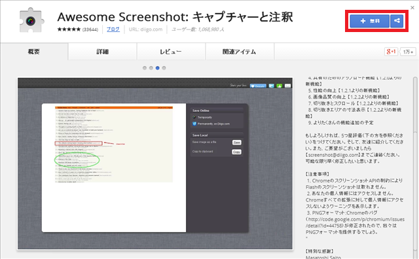
Task: Click the ユーザー数 user count text
Action: [198, 29]
